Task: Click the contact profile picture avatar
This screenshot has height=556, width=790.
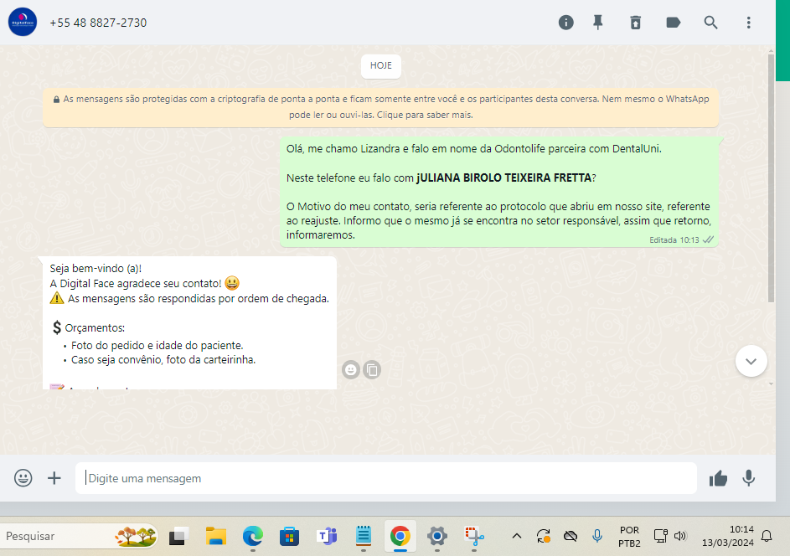Action: [x=23, y=22]
